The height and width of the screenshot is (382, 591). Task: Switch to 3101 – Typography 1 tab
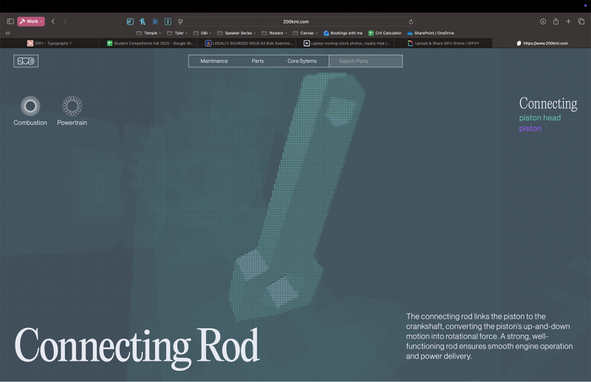(x=49, y=44)
